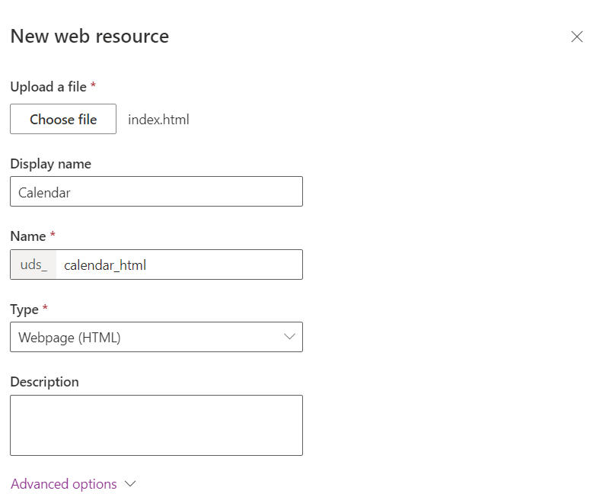Click the uds_ publisher prefix box

click(x=33, y=265)
